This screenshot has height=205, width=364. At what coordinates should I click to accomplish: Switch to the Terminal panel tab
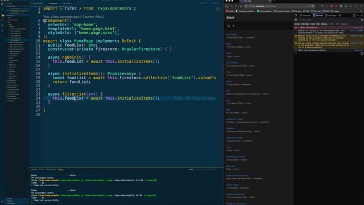point(60,170)
